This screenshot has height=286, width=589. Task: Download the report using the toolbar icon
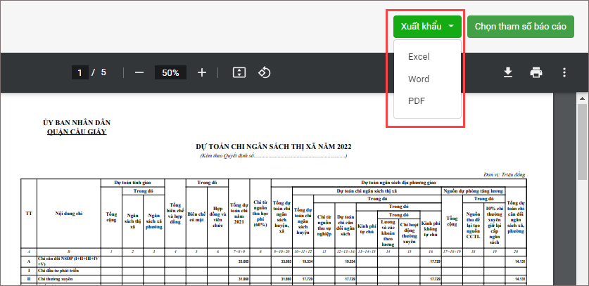[507, 72]
